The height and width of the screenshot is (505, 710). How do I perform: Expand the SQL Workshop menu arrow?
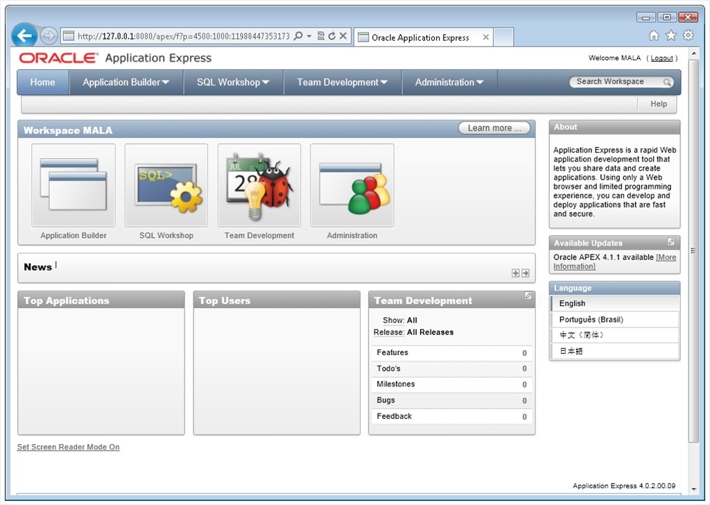pos(266,83)
